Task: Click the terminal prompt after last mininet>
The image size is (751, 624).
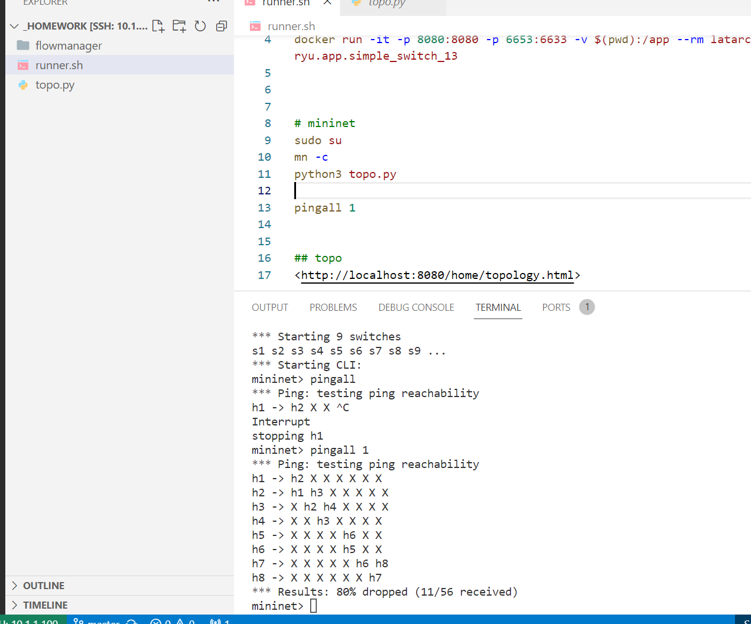Action: pyautogui.click(x=313, y=606)
